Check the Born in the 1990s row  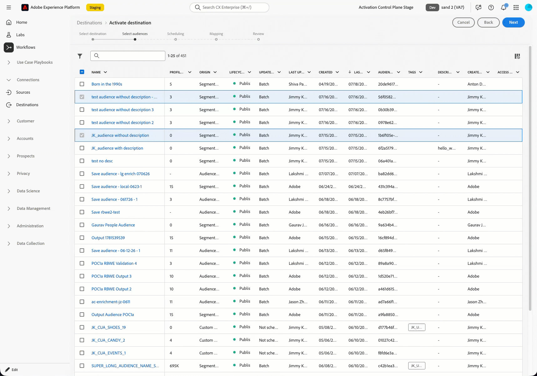click(82, 84)
